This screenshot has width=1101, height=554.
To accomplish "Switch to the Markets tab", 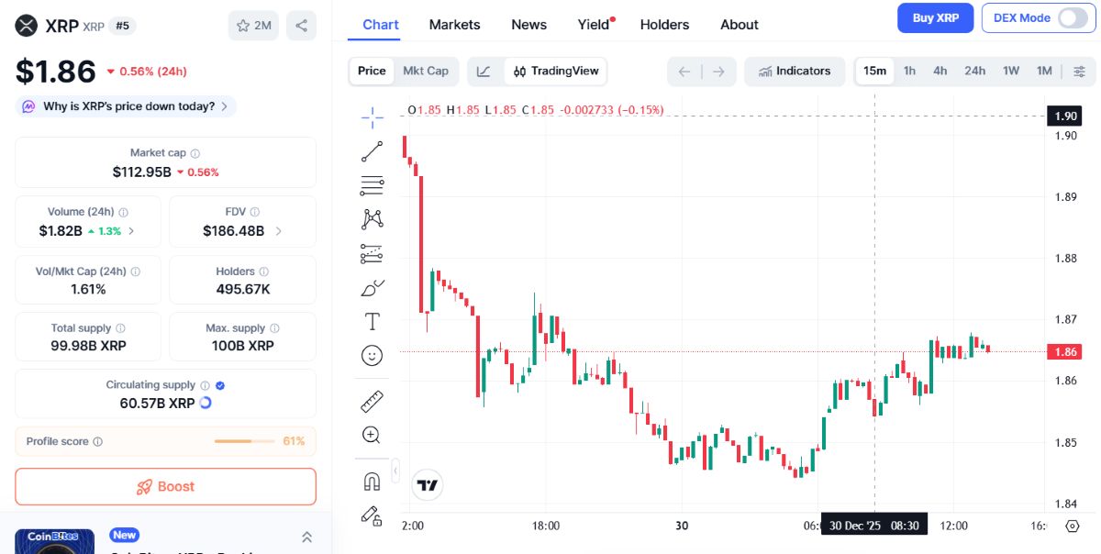I will click(x=454, y=25).
